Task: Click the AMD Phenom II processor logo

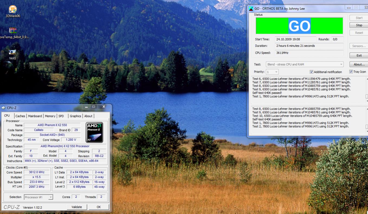Action: click(94, 132)
